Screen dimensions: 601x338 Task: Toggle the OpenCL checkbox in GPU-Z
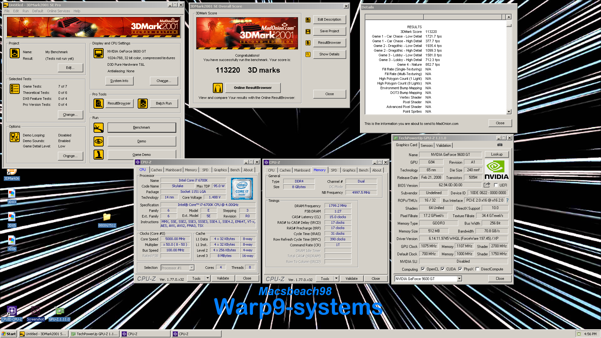click(x=423, y=269)
